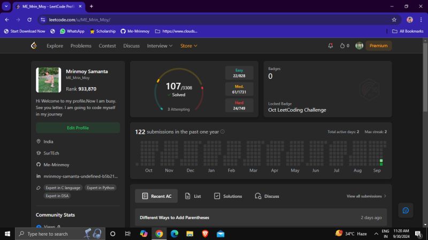The width and height of the screenshot is (428, 240).
Task: Open the Chrome three-dot menu
Action: click(x=421, y=20)
